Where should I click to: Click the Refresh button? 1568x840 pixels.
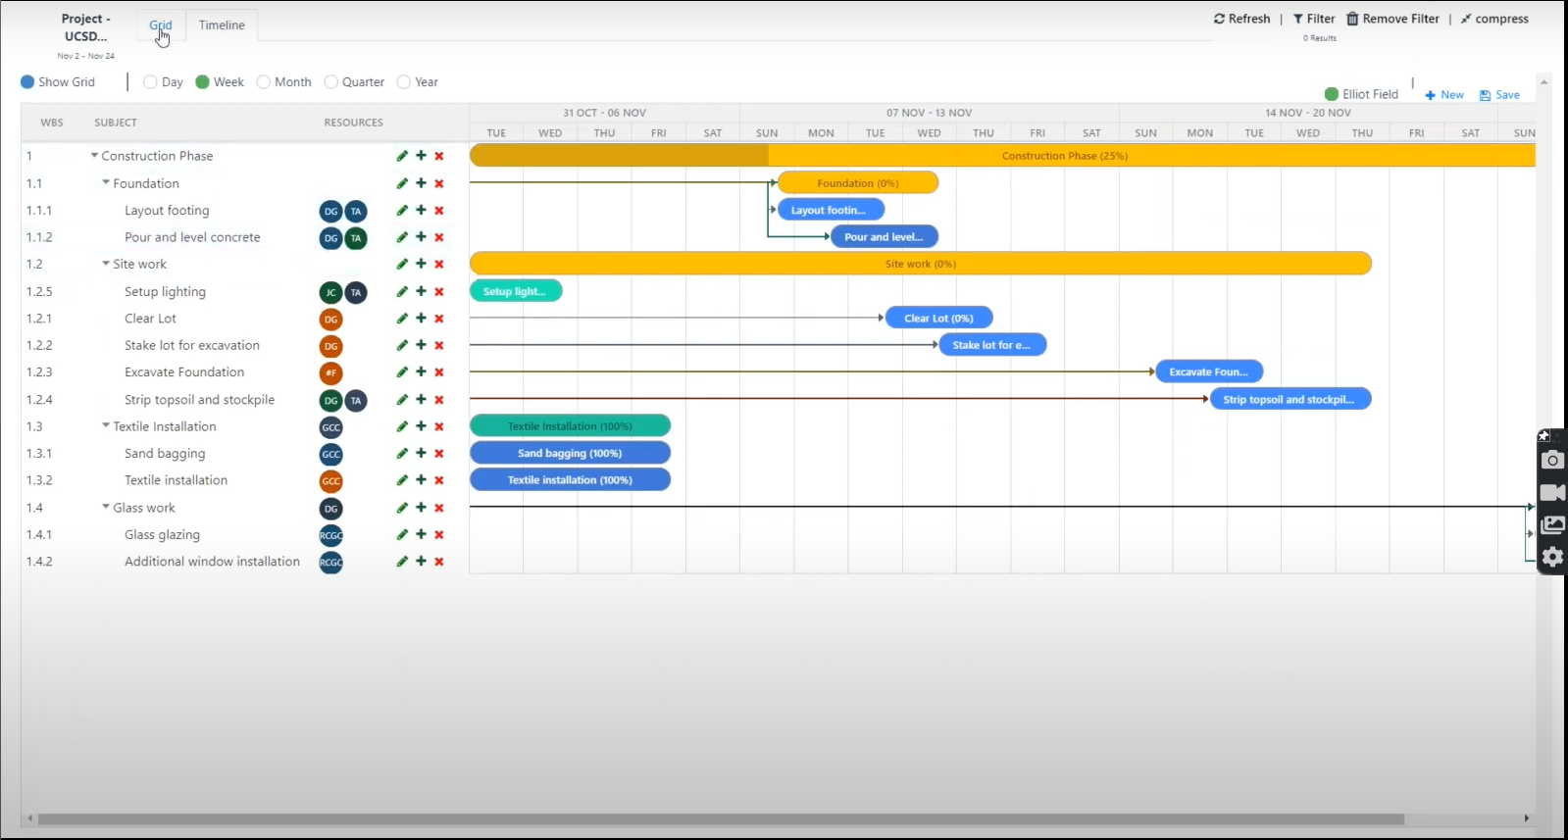pyautogui.click(x=1241, y=19)
